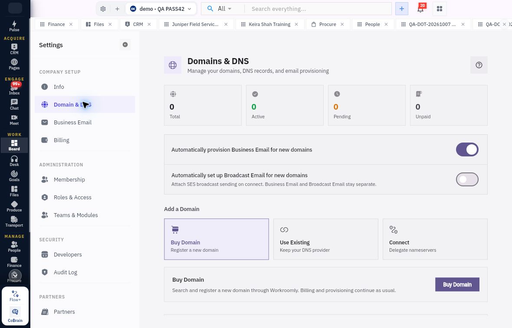Open the Produce module
This screenshot has height=328, width=512.
(14, 206)
